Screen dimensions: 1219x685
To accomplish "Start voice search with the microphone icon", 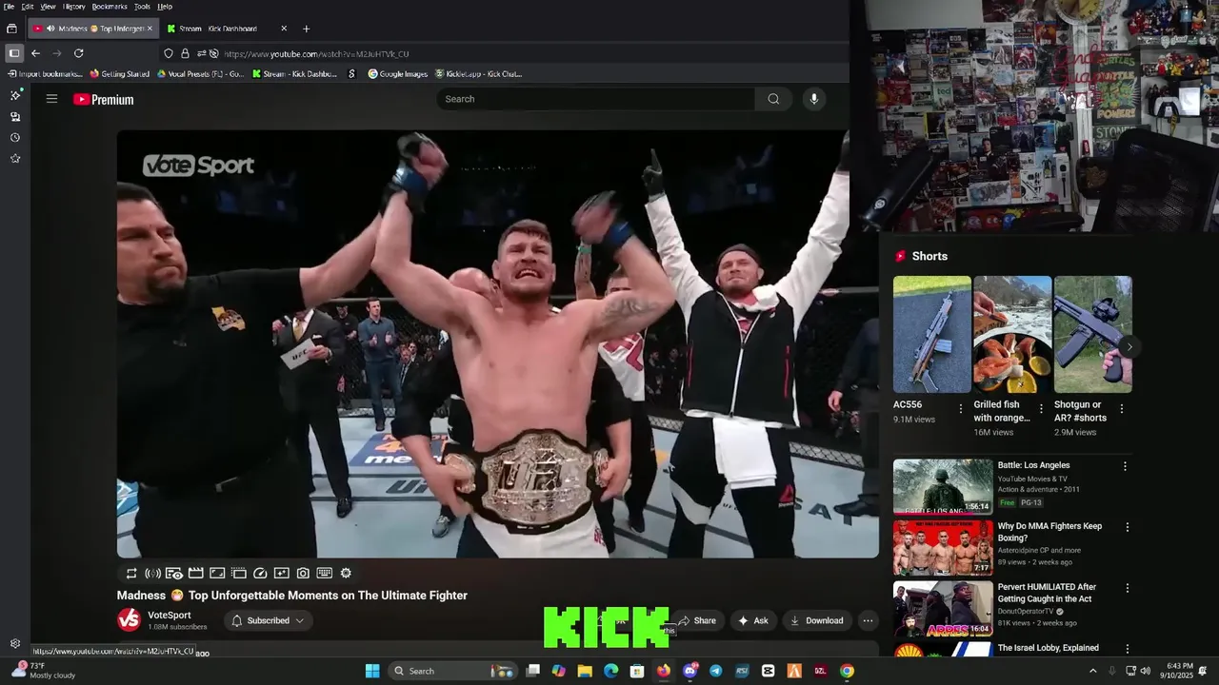I will 813,99.
